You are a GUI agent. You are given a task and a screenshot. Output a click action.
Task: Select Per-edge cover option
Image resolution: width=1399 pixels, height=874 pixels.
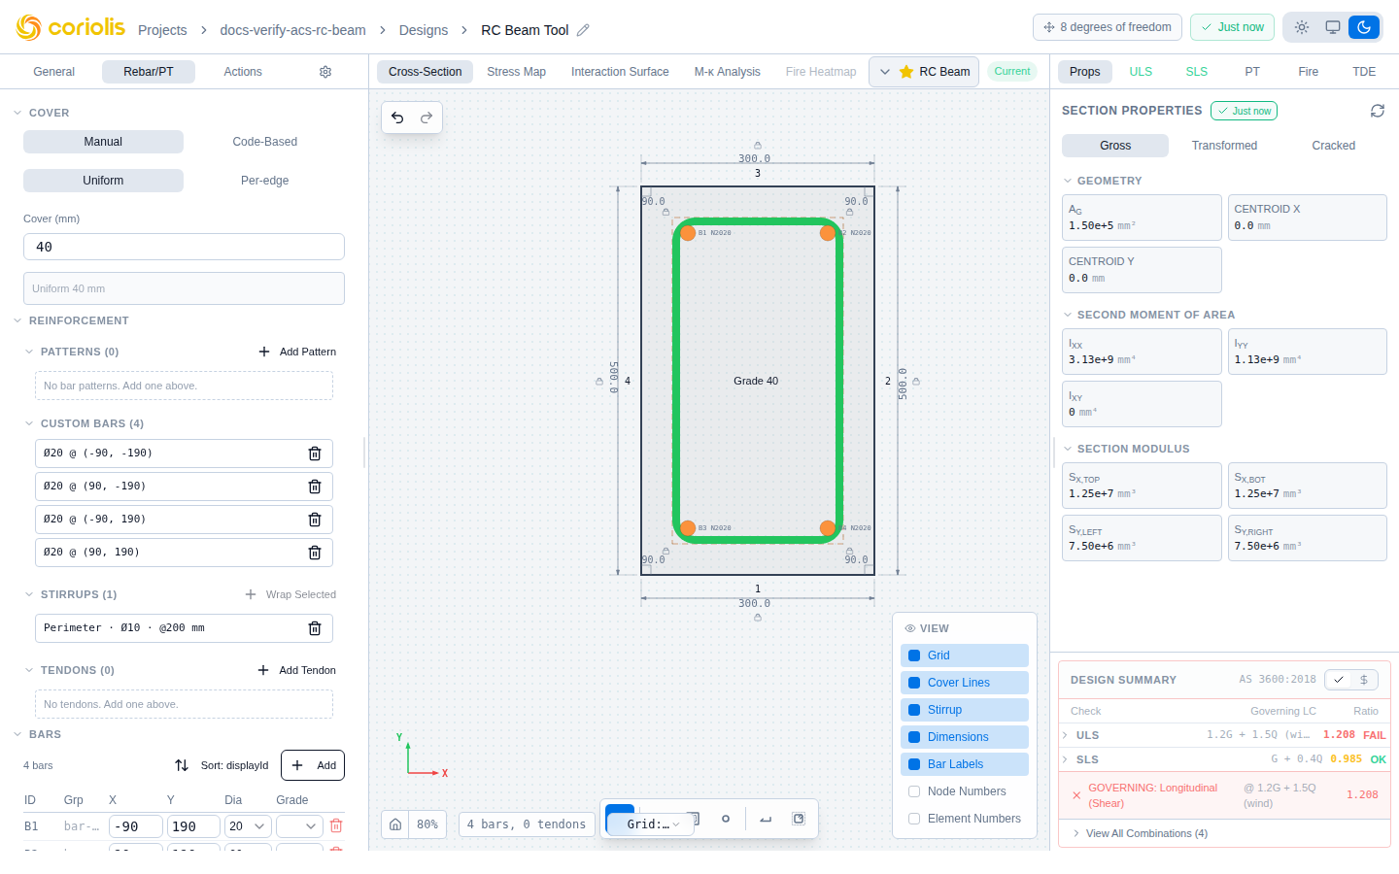(x=264, y=181)
